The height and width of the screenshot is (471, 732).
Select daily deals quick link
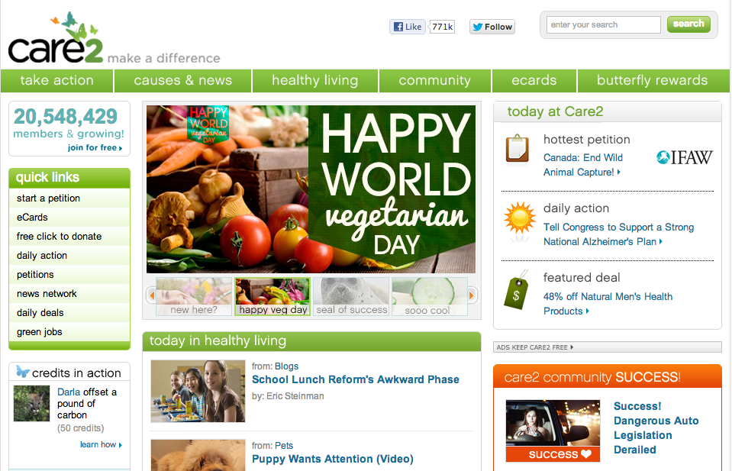tap(69, 313)
